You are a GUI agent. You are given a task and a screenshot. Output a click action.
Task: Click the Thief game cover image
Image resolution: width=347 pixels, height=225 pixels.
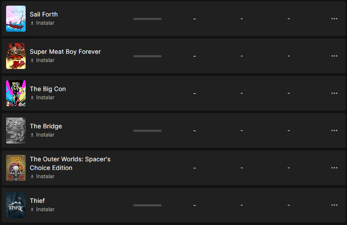pos(16,205)
